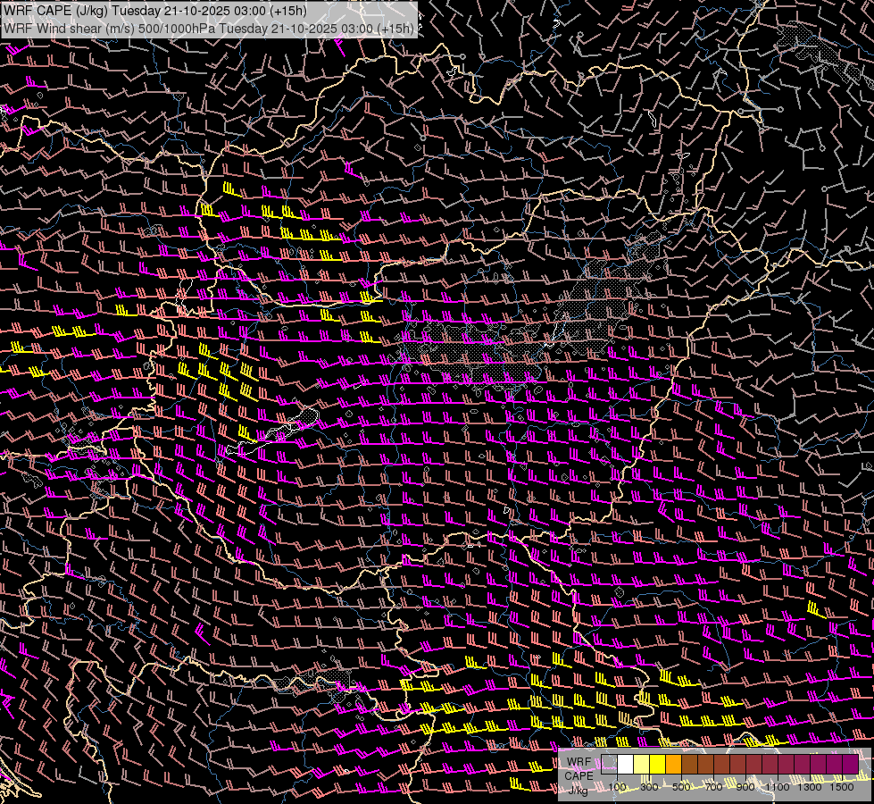874x804 pixels.
Task: Click the J/kg unit label in legend
Action: (x=579, y=789)
